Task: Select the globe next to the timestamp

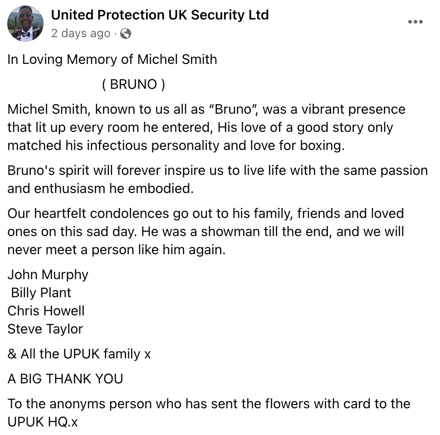Action: pos(125,34)
